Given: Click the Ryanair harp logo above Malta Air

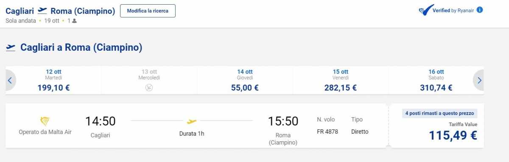Looking at the screenshot, I should pos(45,122).
